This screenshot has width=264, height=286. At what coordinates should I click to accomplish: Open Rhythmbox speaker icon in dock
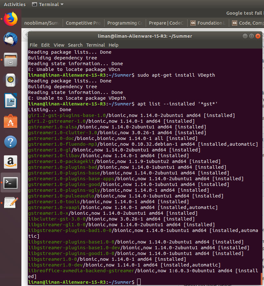[11, 80]
